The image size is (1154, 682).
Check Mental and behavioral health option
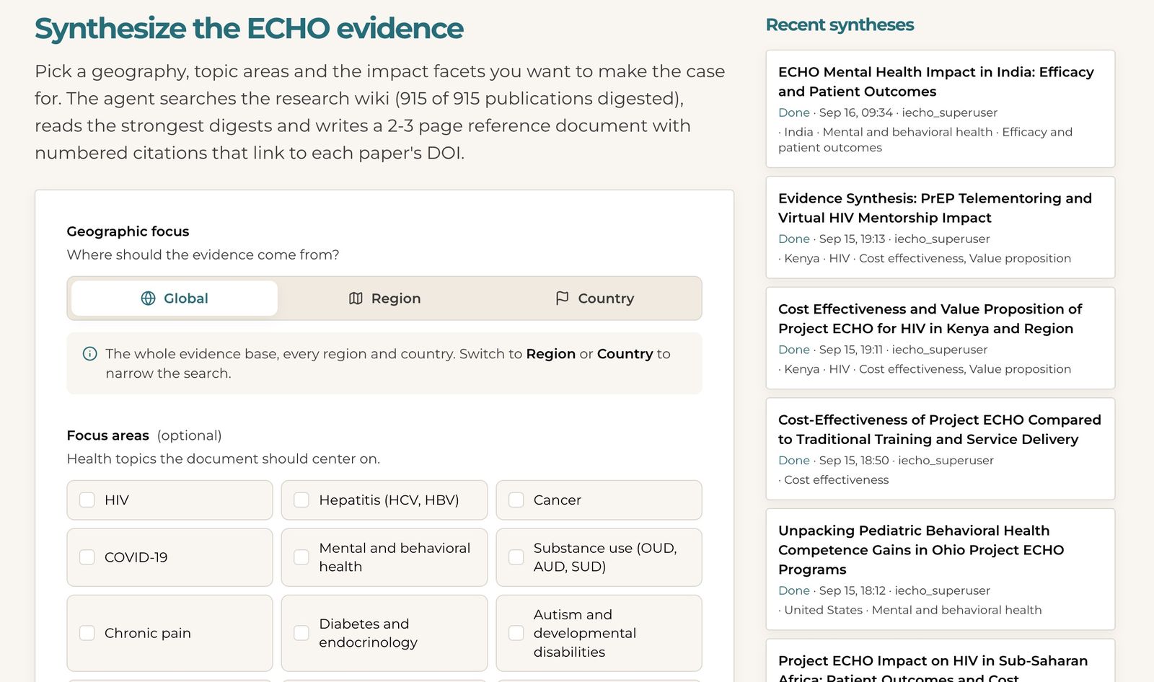(x=301, y=557)
